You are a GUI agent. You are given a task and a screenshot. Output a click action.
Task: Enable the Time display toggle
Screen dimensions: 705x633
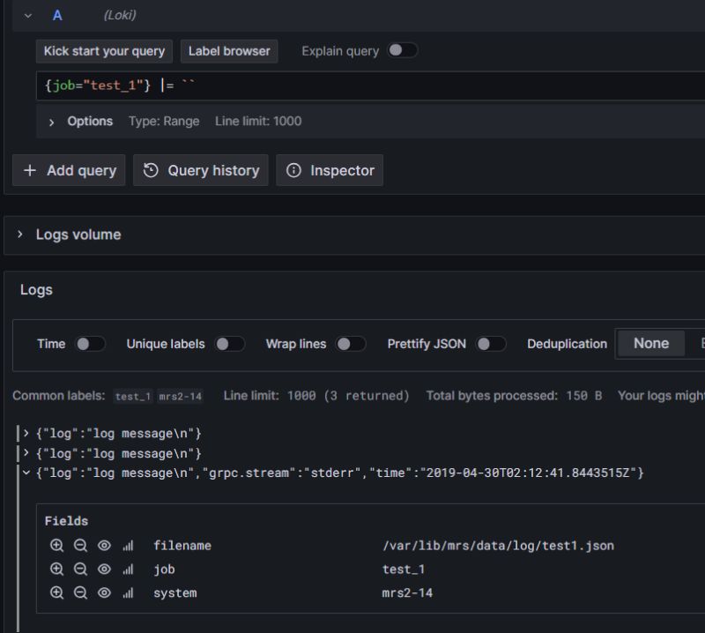coord(89,344)
